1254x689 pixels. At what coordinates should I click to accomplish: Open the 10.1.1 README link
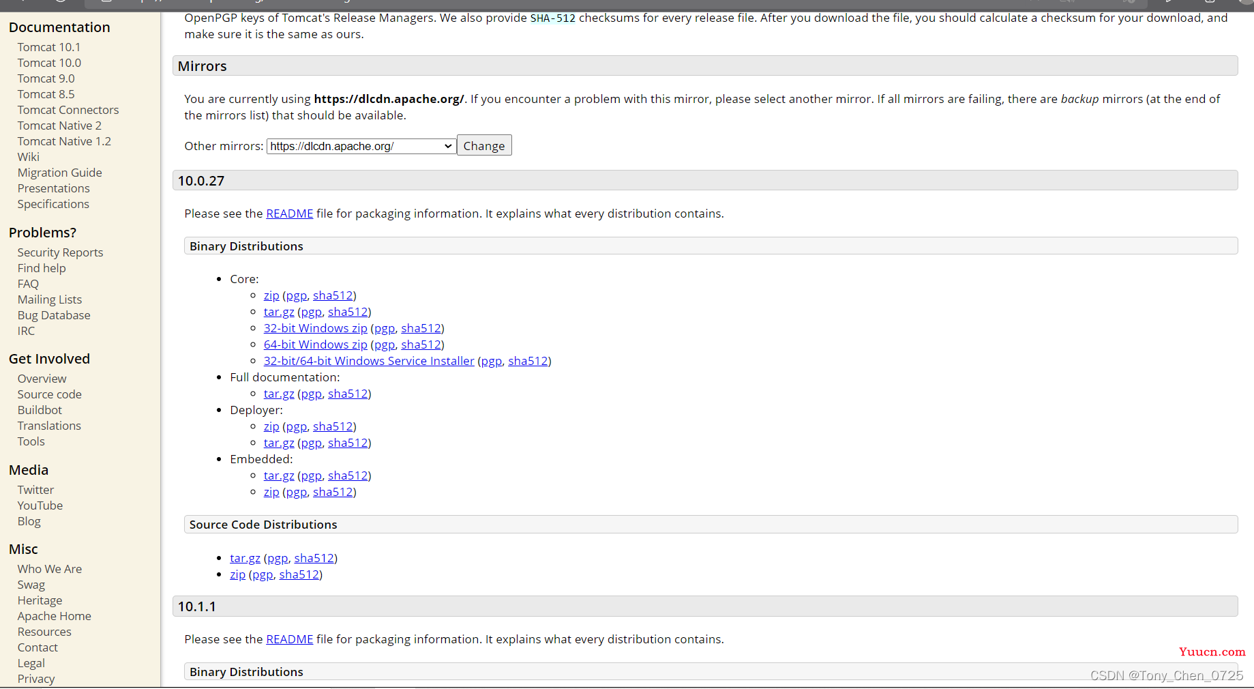tap(290, 639)
